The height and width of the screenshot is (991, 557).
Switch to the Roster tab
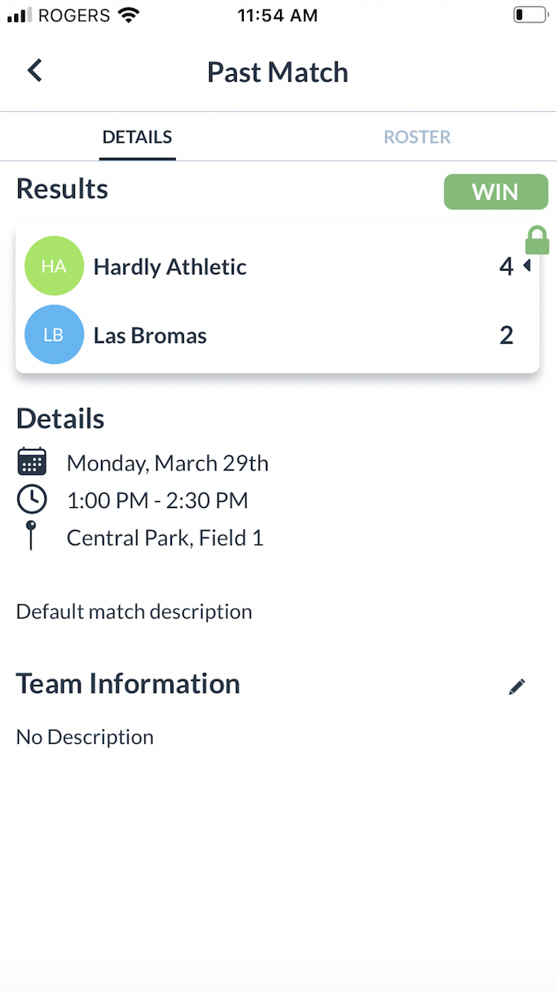pyautogui.click(x=417, y=137)
